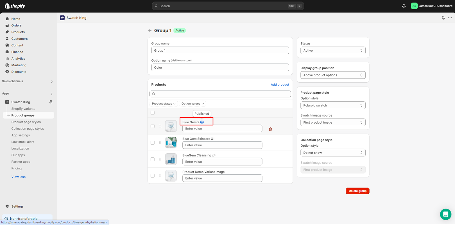Click the Non-transferable info icon
Screen dimensions: 455x225
6,219
